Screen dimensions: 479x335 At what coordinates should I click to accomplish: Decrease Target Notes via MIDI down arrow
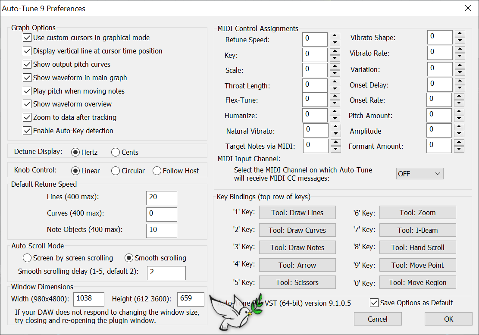pos(336,149)
